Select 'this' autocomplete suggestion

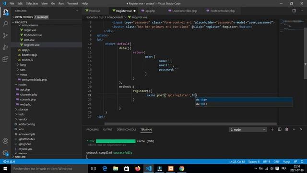[x=244, y=104]
